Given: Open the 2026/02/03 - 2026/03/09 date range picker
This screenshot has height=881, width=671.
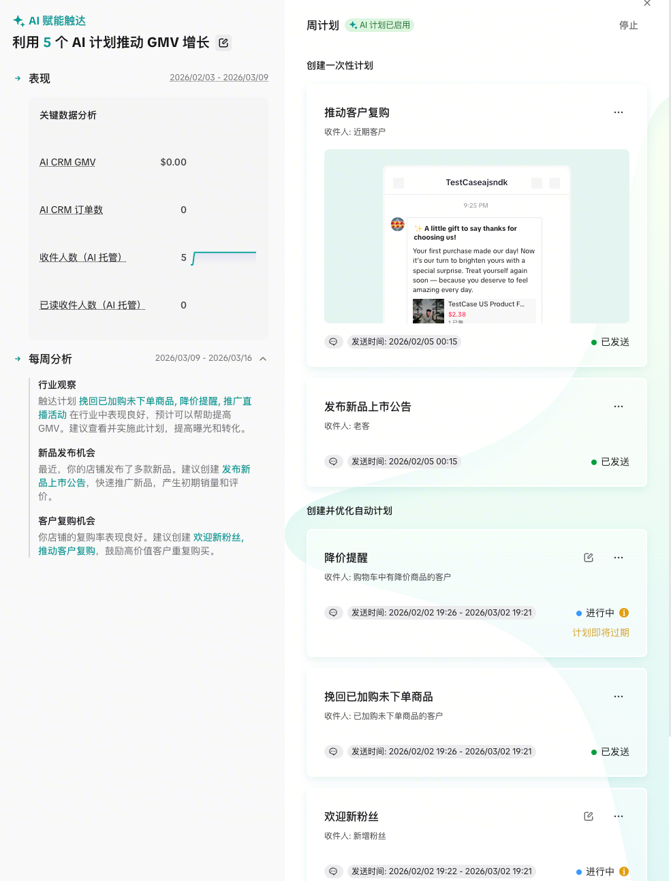Looking at the screenshot, I should point(219,78).
